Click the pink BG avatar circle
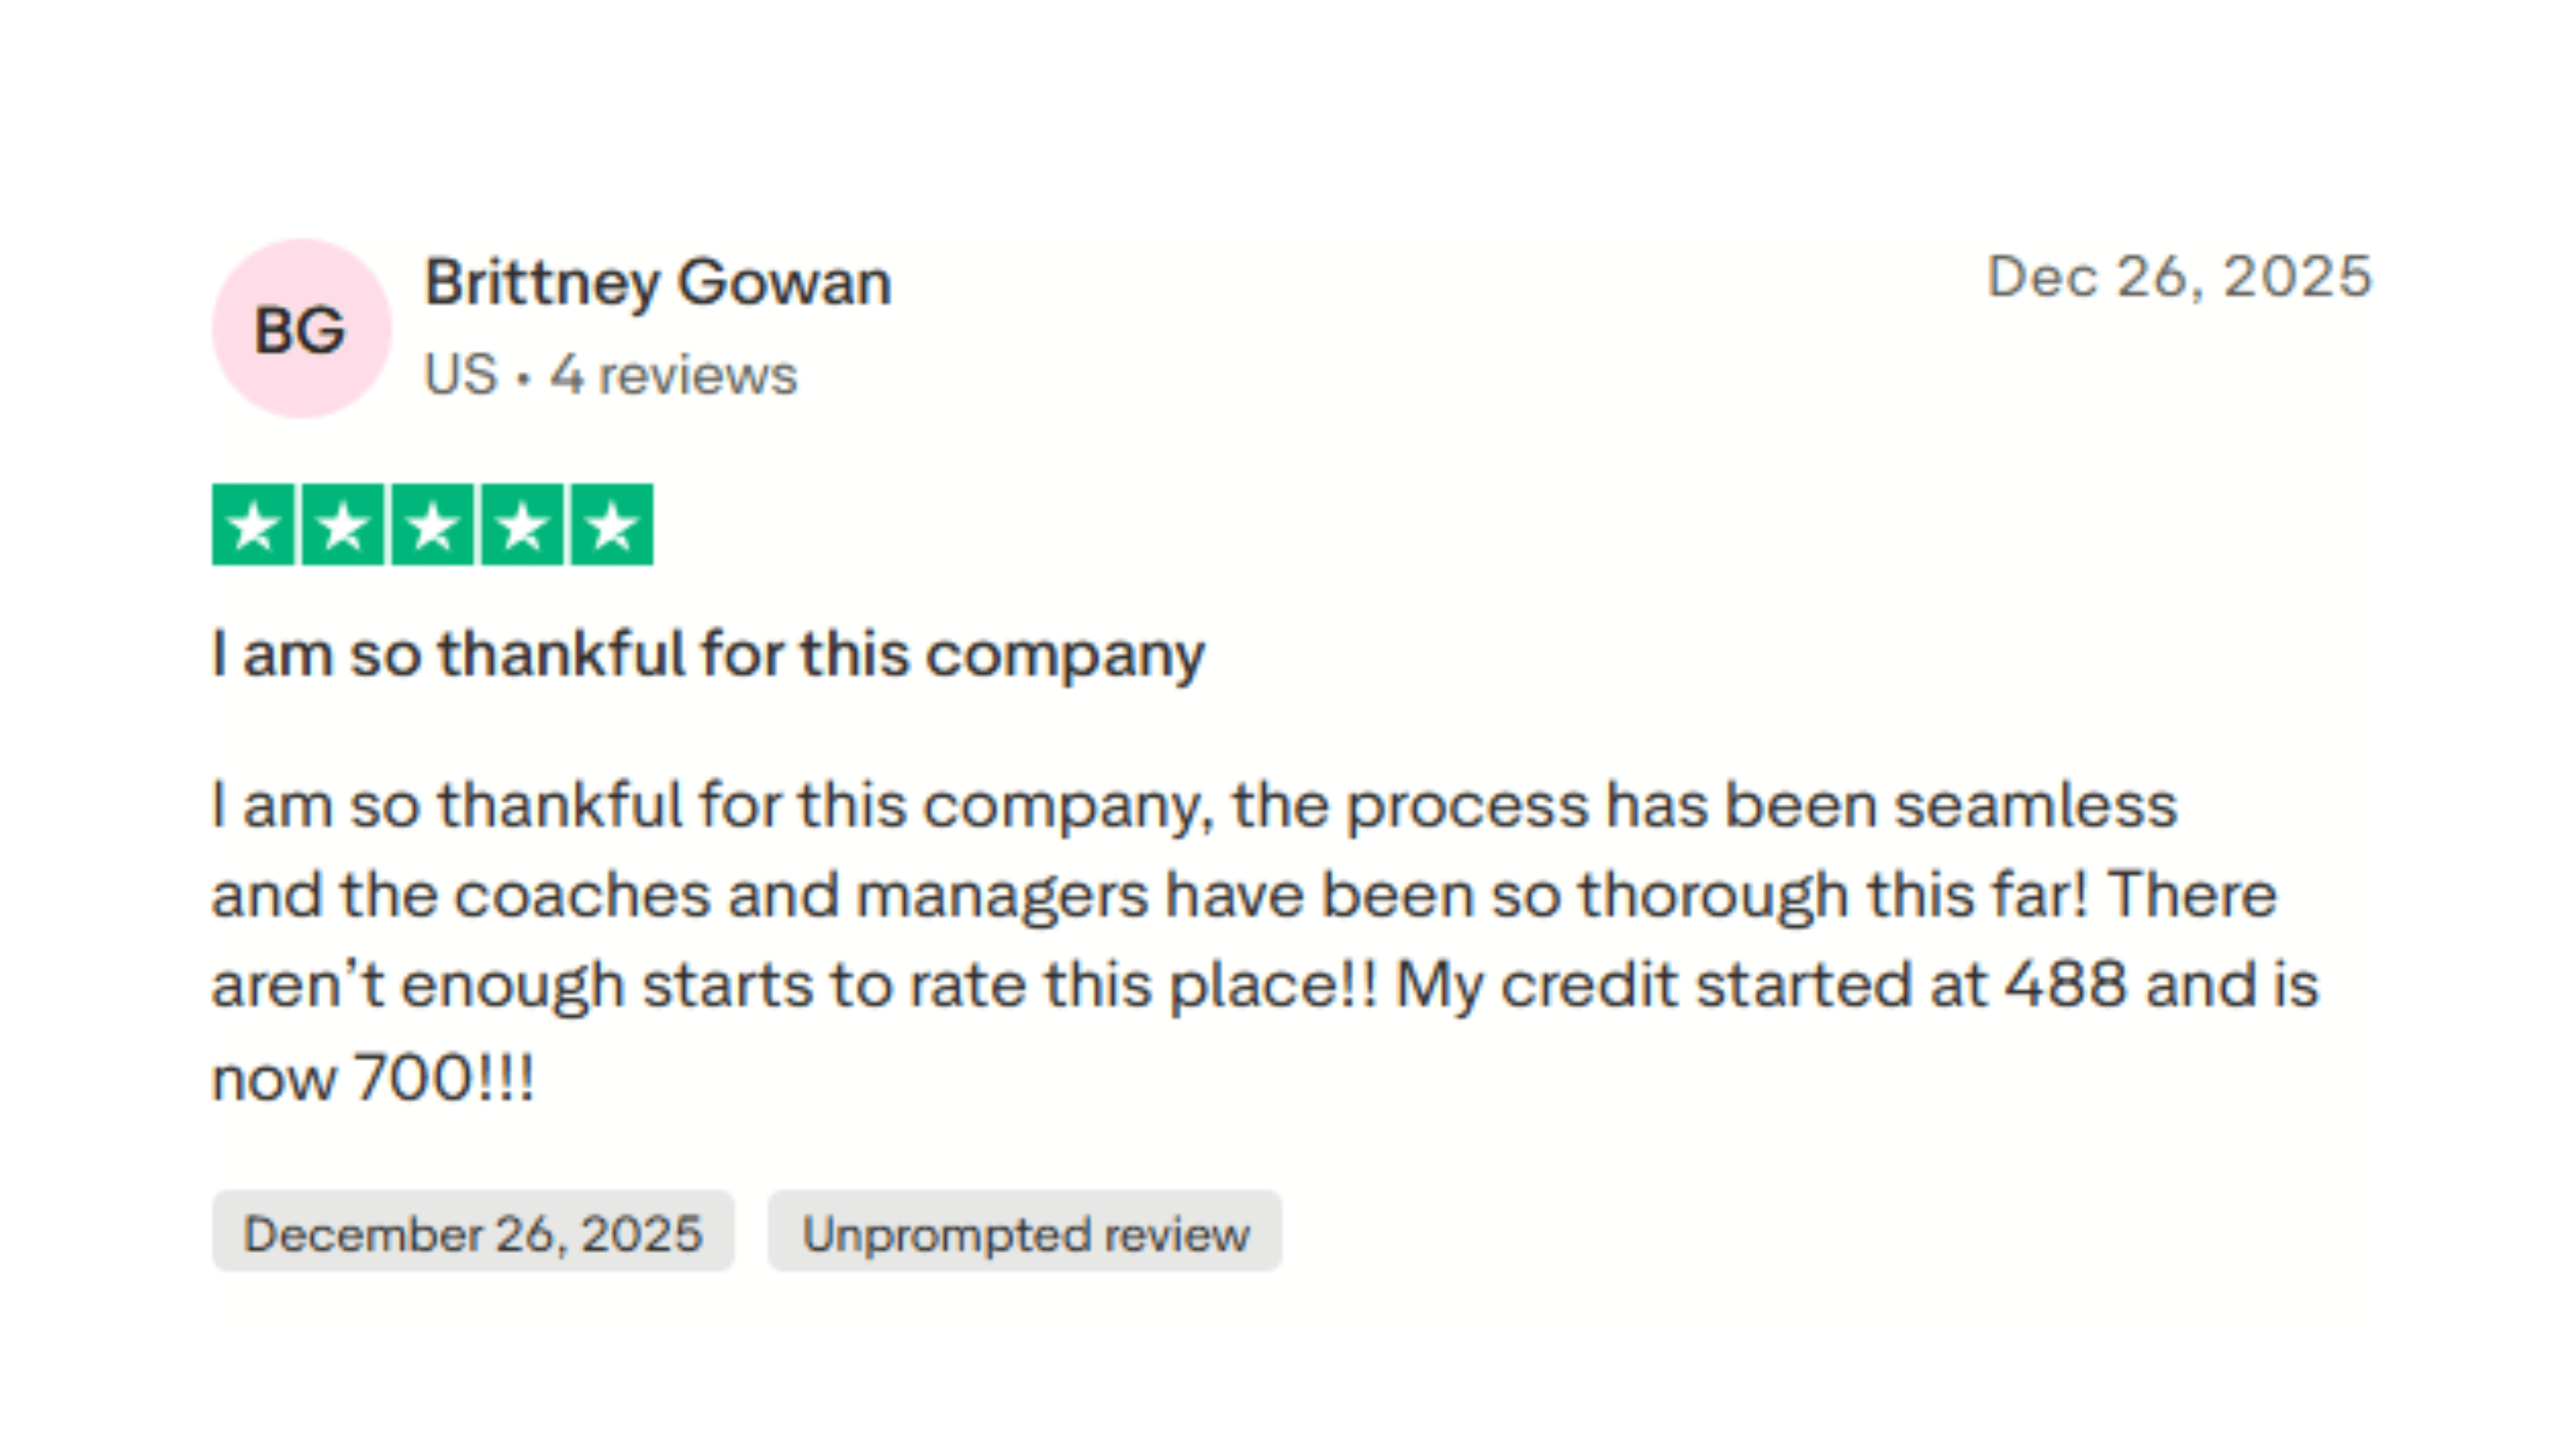 (x=301, y=328)
